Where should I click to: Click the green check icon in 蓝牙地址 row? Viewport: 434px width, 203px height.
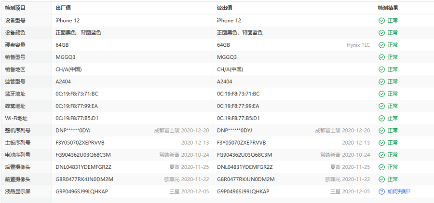tap(382, 94)
